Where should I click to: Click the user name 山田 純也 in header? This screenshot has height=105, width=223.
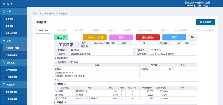coord(202,6)
